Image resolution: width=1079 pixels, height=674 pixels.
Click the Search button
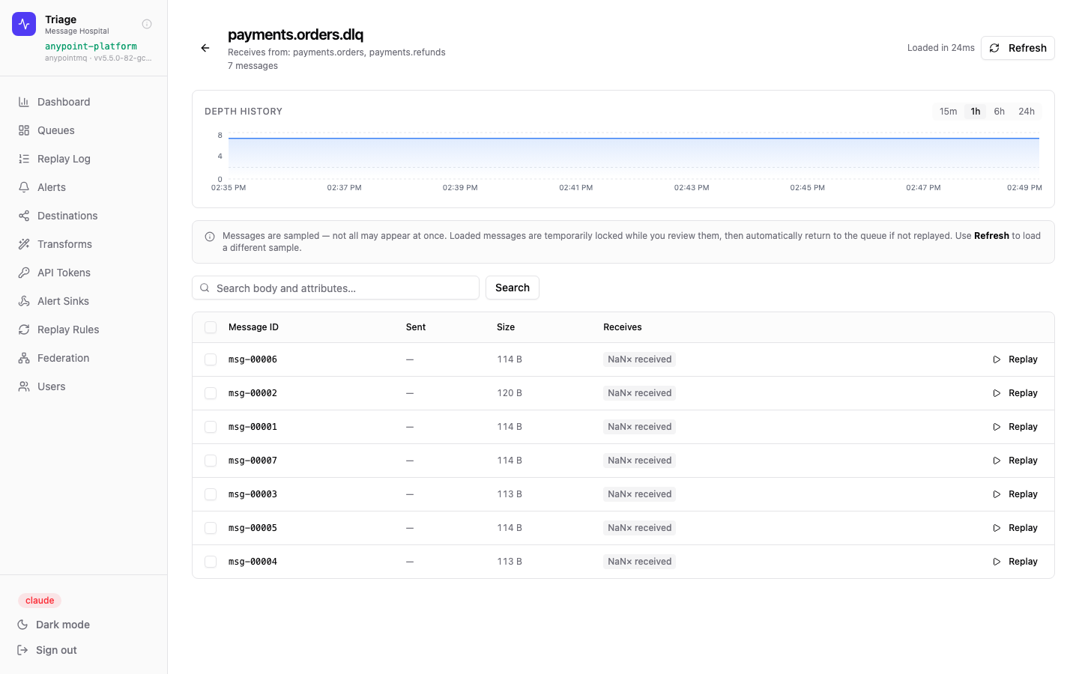click(x=513, y=288)
